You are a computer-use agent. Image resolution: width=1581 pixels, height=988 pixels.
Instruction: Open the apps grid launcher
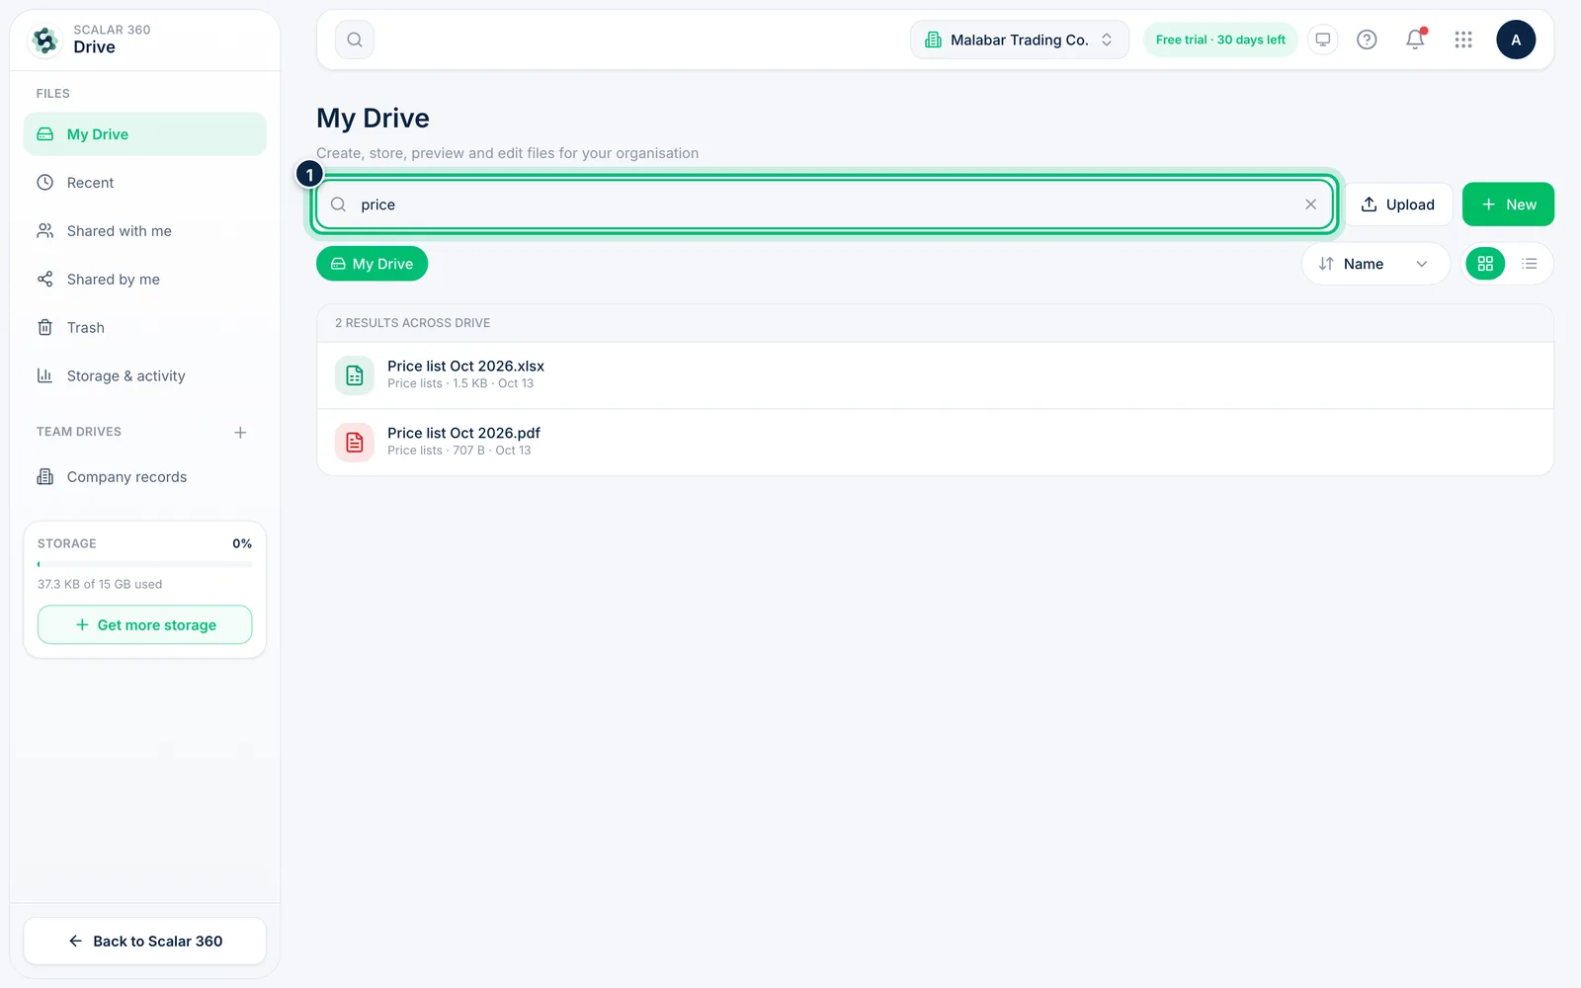tap(1463, 40)
